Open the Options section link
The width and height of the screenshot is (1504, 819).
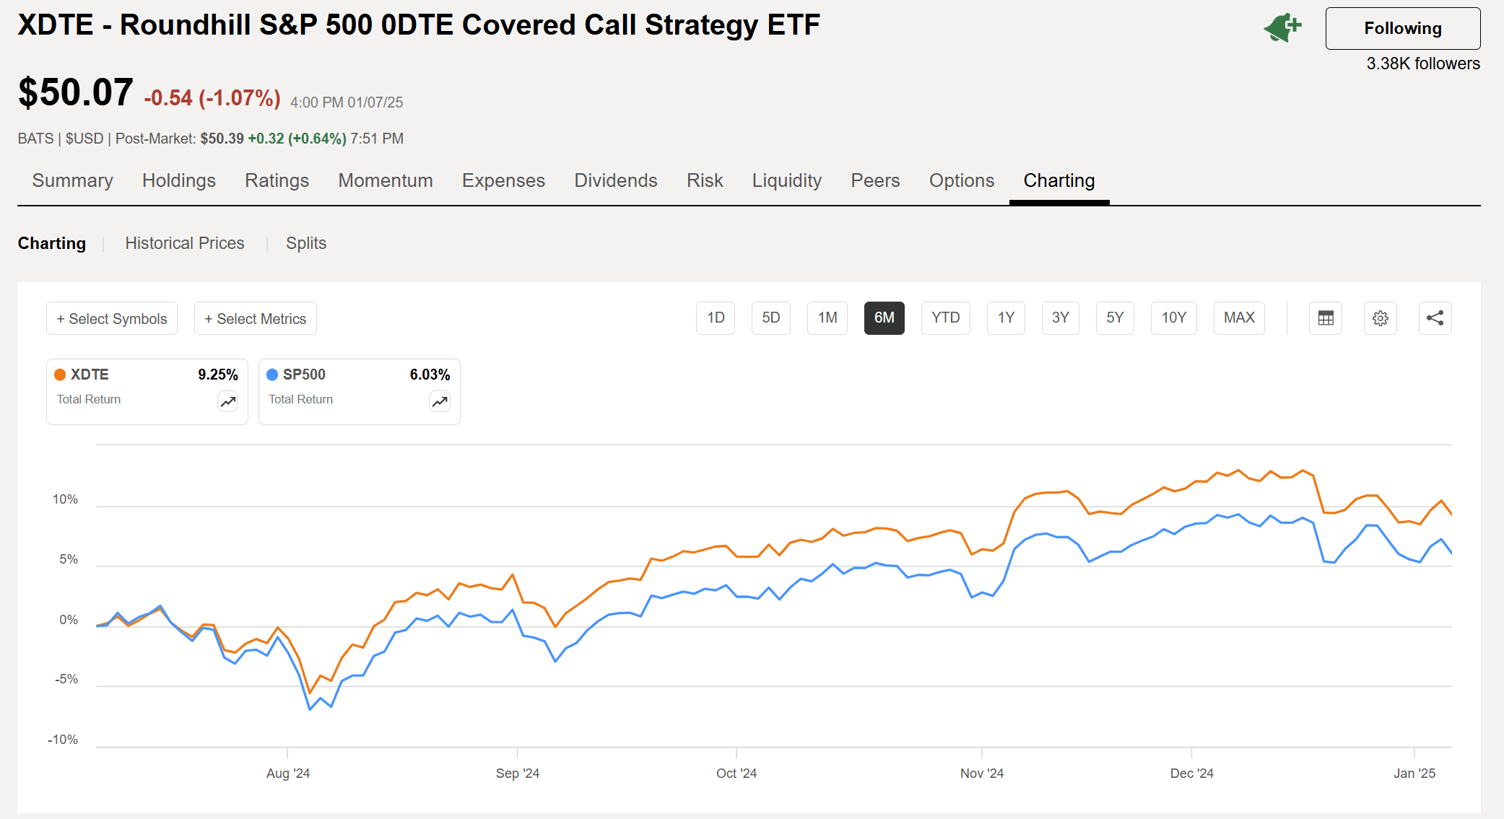[962, 180]
